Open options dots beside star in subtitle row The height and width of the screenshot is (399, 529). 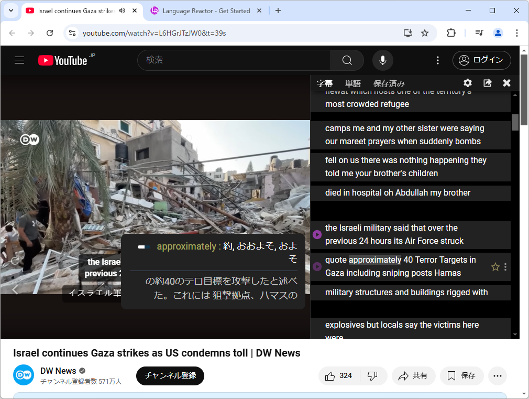(x=505, y=267)
